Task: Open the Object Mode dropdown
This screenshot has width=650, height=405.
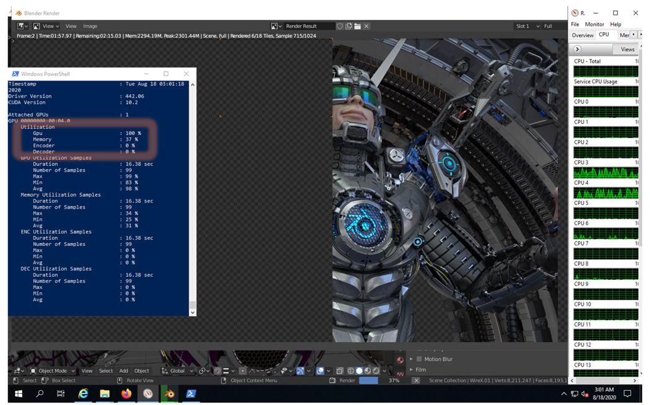Action: [53, 371]
